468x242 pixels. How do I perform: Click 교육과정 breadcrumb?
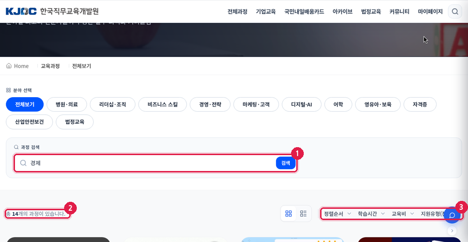tap(50, 66)
